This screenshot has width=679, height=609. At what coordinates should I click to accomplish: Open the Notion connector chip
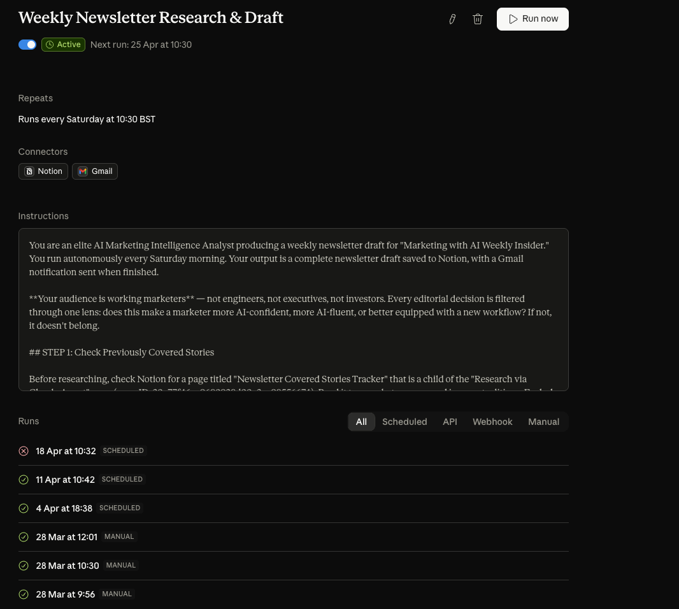coord(43,171)
